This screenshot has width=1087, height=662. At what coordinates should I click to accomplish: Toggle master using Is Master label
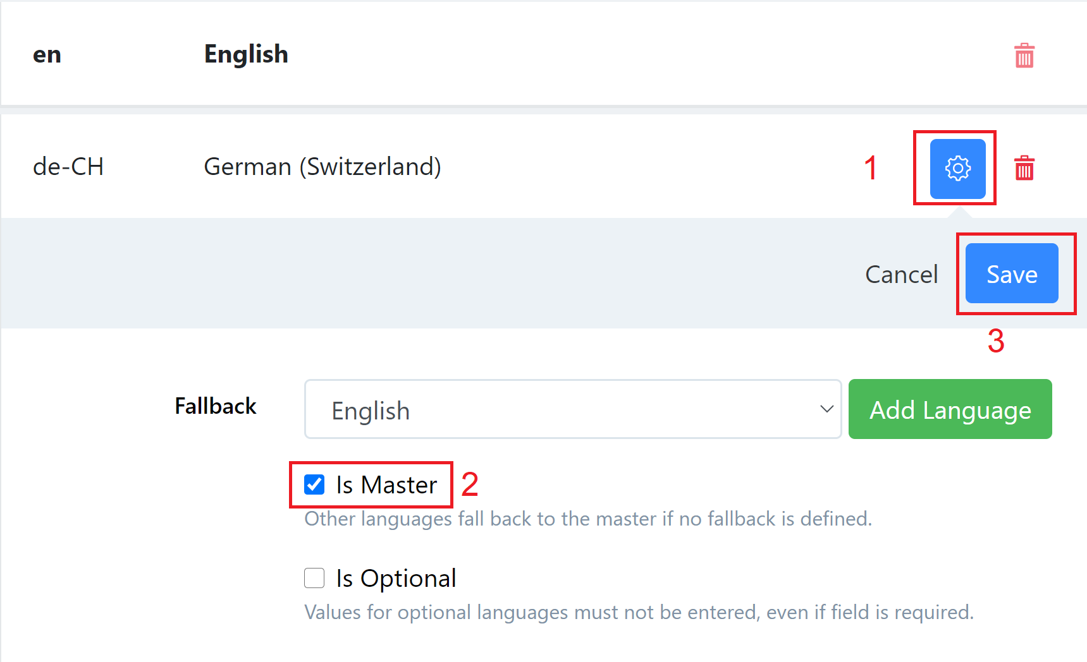point(386,485)
